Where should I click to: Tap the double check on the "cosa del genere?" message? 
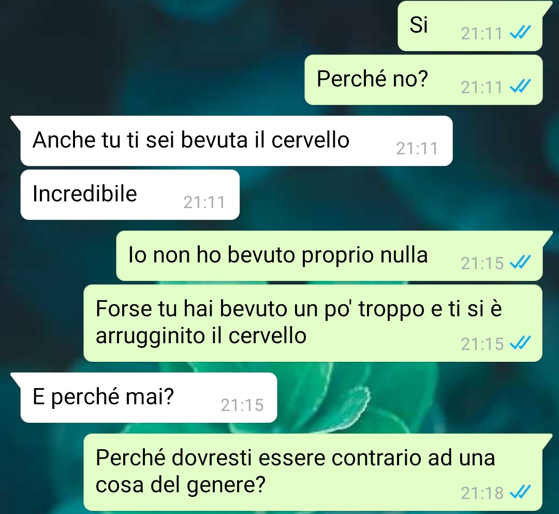tap(520, 492)
